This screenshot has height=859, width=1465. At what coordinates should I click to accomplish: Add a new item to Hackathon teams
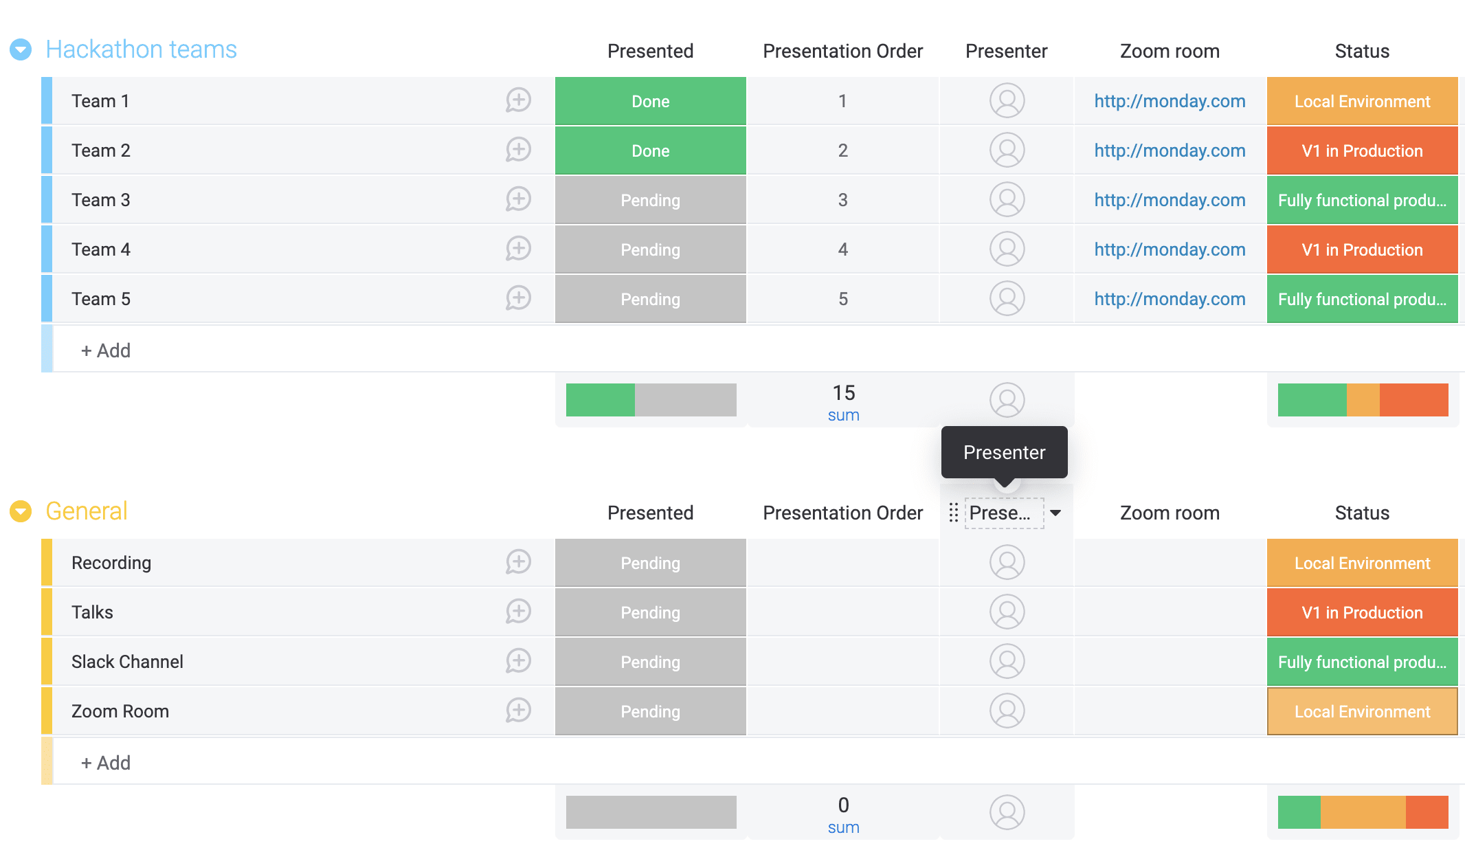[x=105, y=350]
